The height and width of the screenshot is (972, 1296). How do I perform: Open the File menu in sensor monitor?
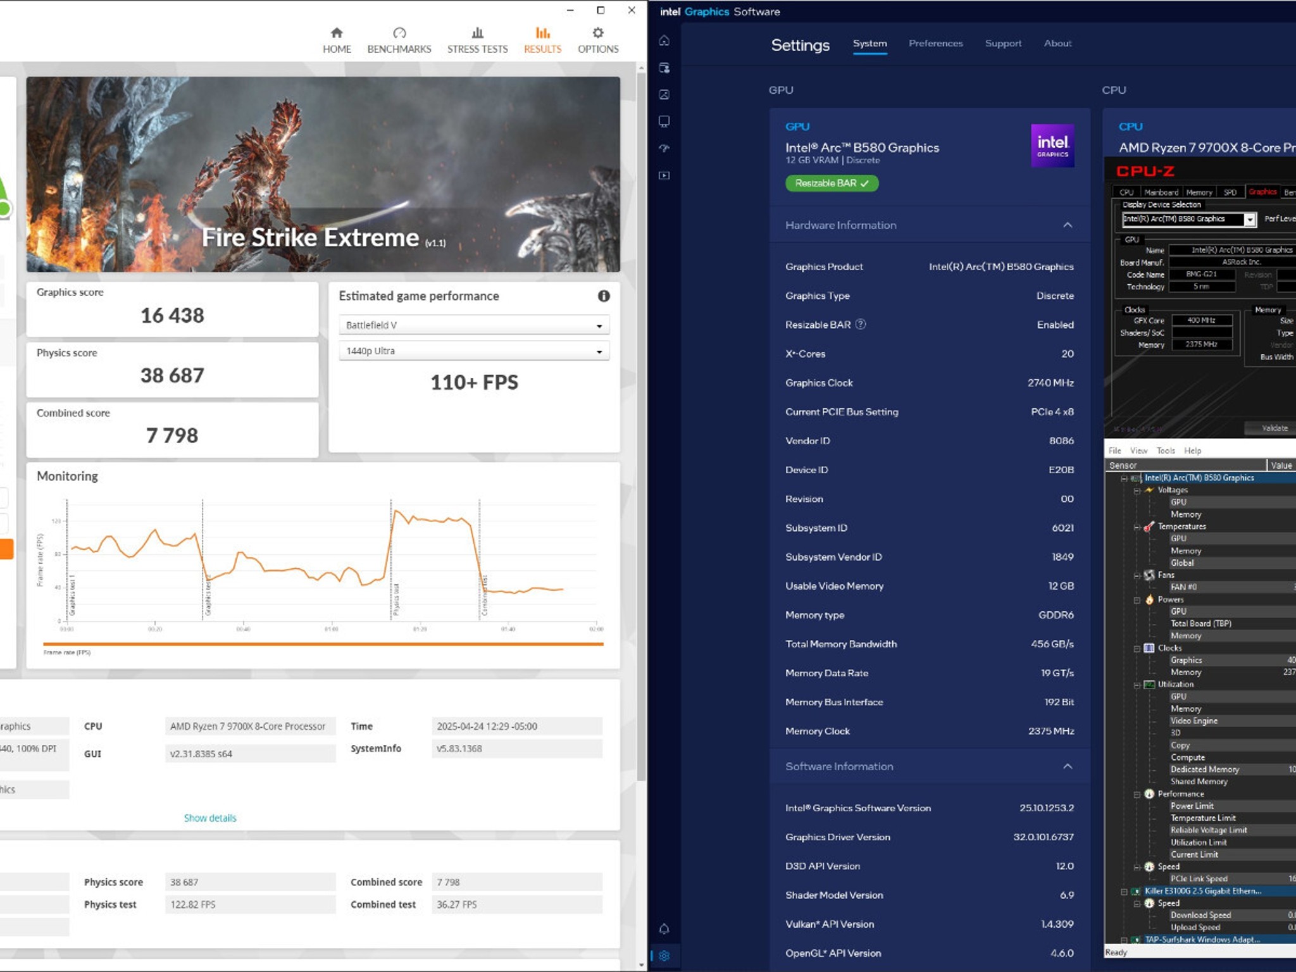click(1115, 451)
